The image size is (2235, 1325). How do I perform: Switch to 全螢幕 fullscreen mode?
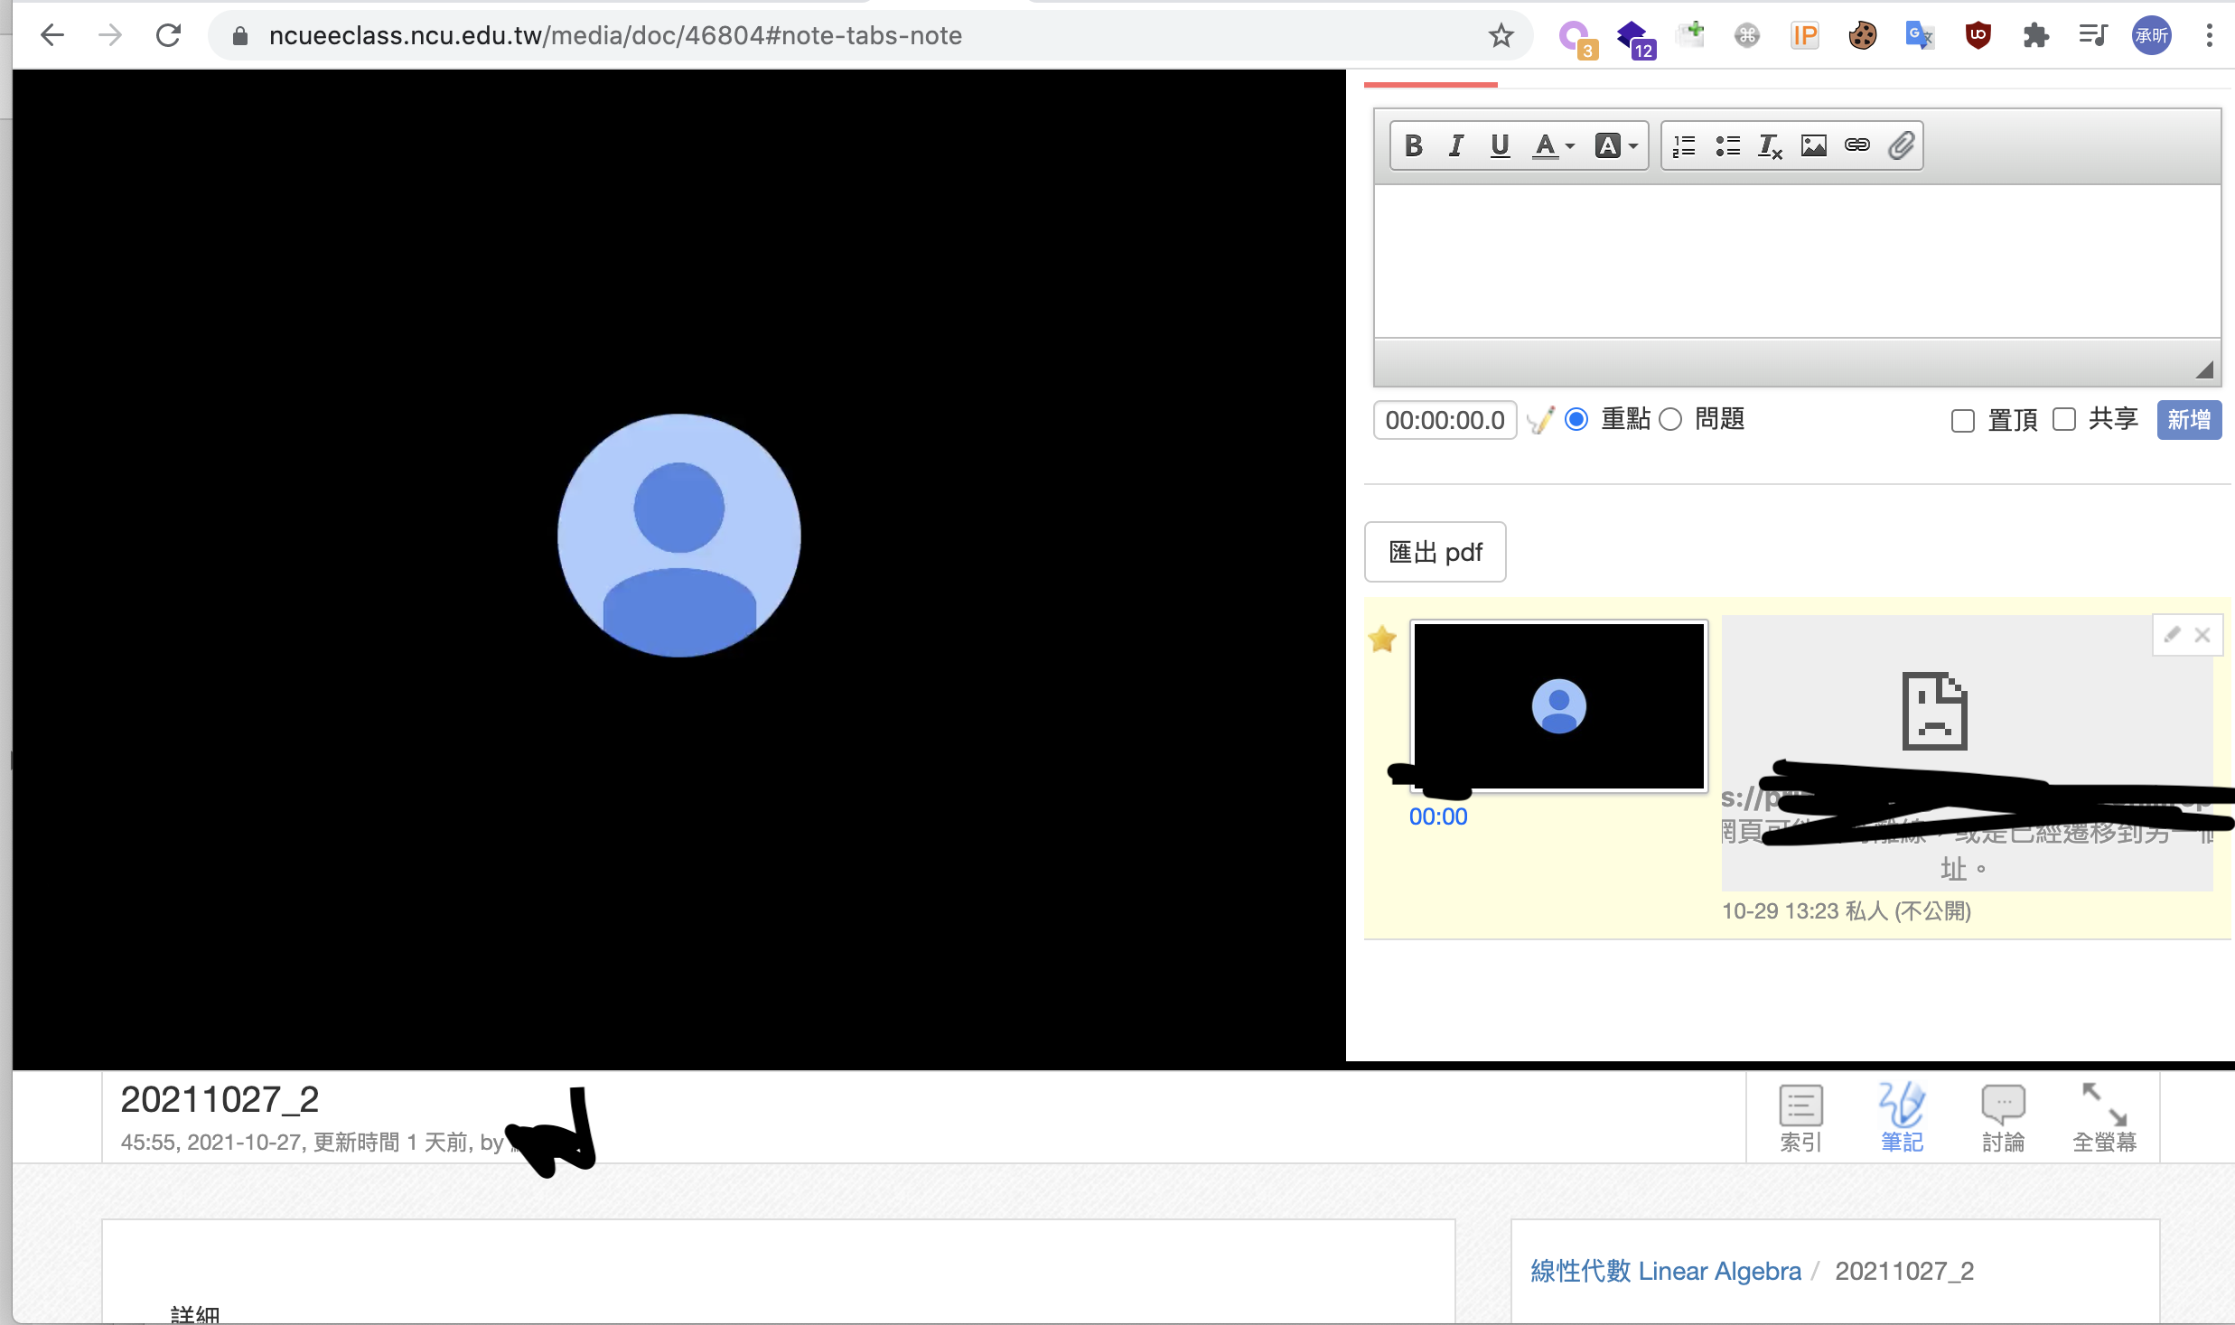2104,1118
